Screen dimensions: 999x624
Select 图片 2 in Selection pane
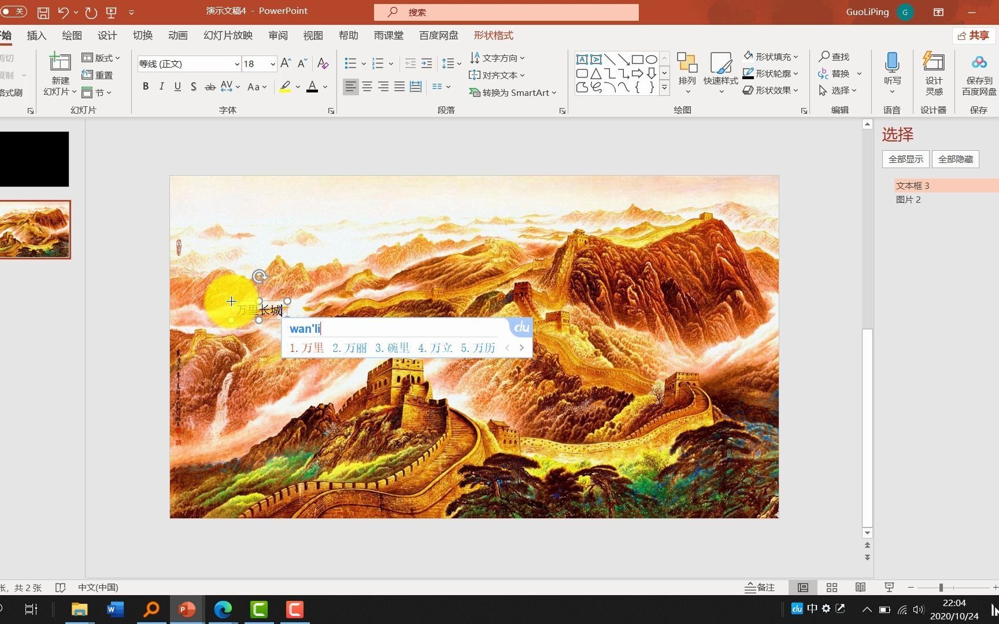click(x=908, y=199)
